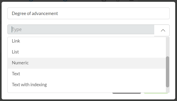The image size is (177, 101).
Task: Click the scrollbar track below the thumb
Action: point(168,90)
